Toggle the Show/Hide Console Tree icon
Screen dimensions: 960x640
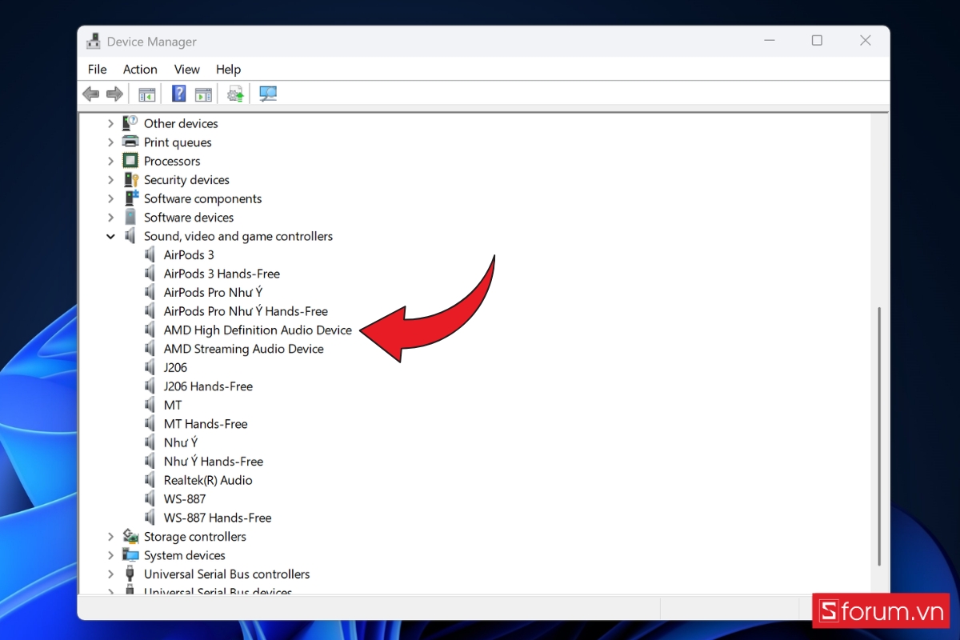click(147, 94)
